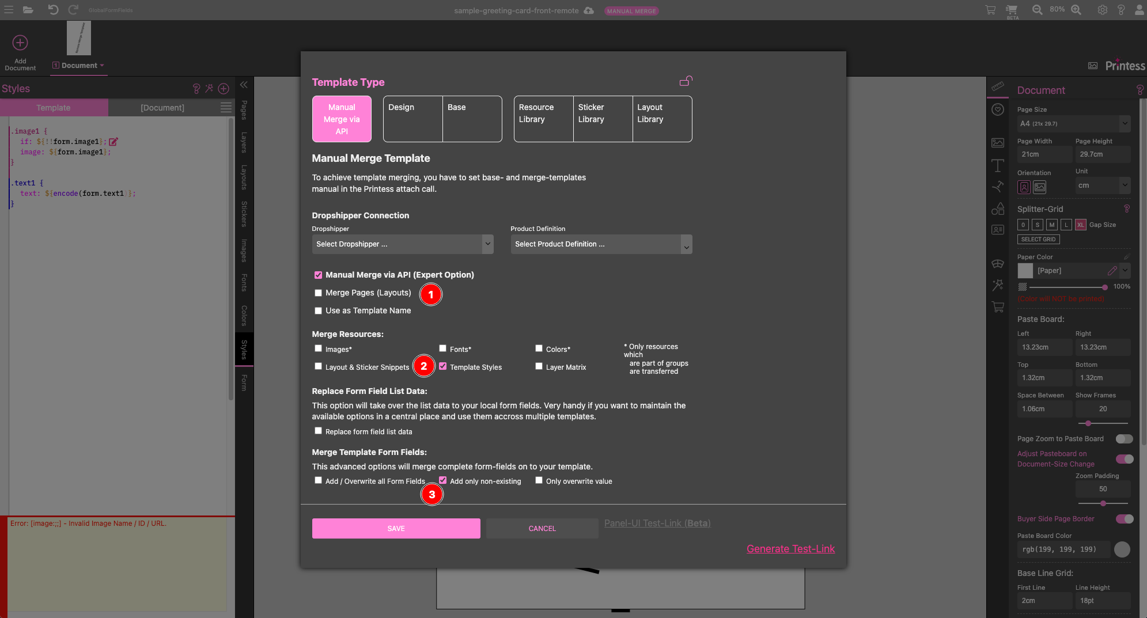Click the undo arrow icon

[53, 10]
